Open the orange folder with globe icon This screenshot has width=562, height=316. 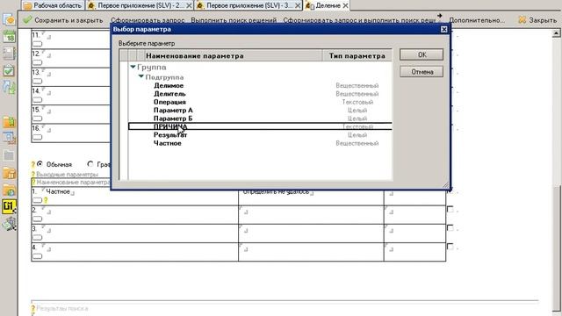[x=9, y=190]
